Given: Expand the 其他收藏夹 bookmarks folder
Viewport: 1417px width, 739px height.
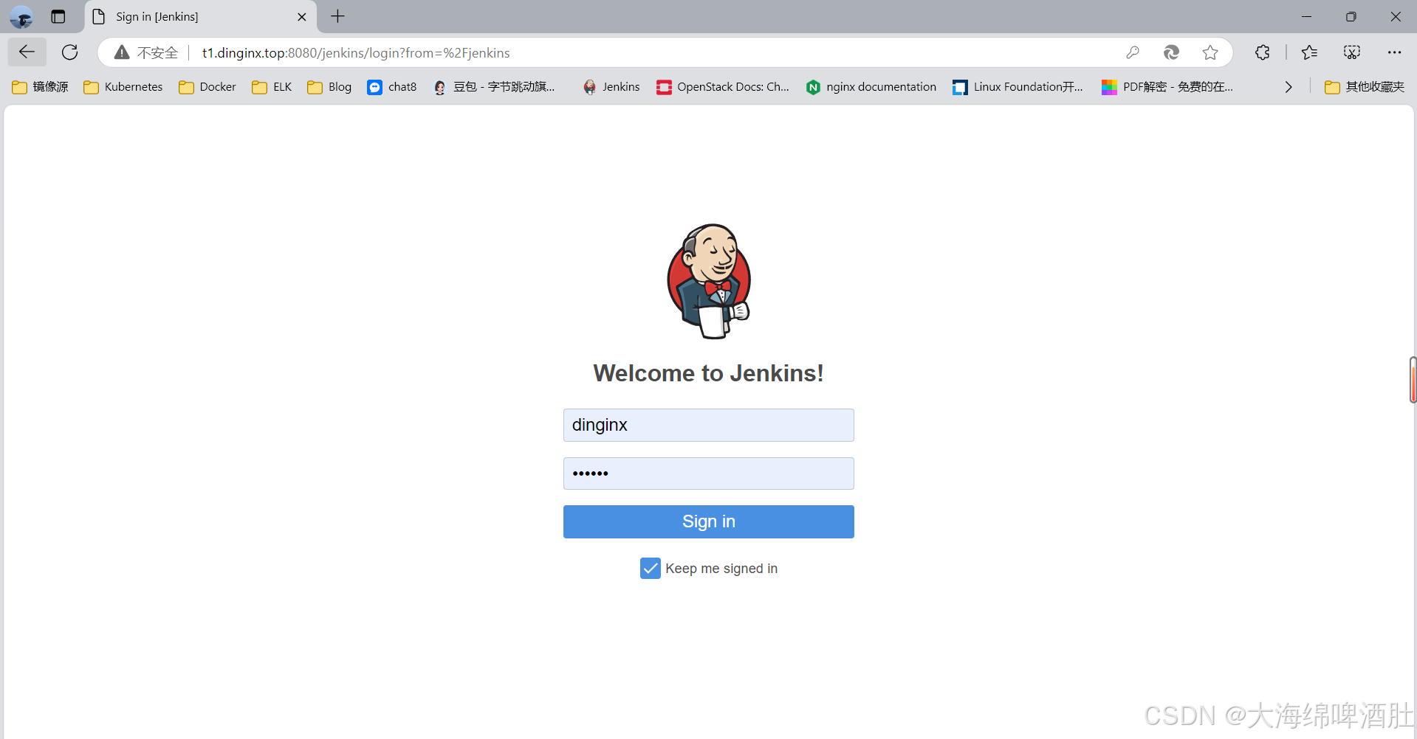Looking at the screenshot, I should click(1365, 87).
